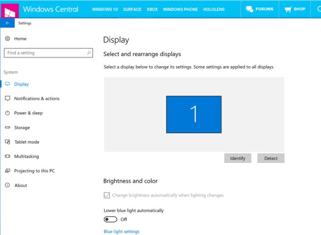Click the search icon at top right edge
Screen dimensions: 321x235
[319, 9]
